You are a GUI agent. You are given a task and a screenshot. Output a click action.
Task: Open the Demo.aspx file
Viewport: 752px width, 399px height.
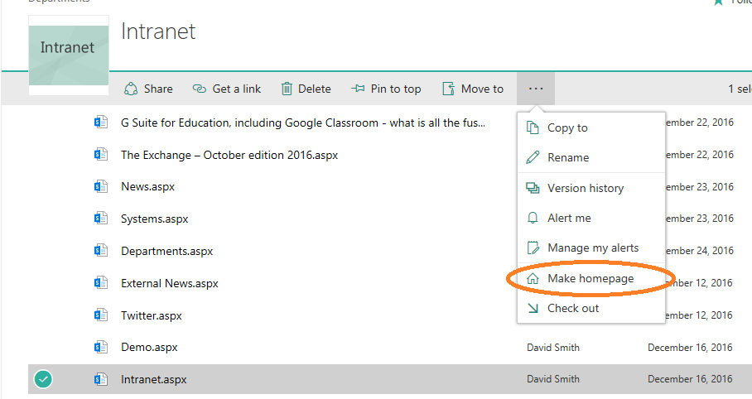149,347
